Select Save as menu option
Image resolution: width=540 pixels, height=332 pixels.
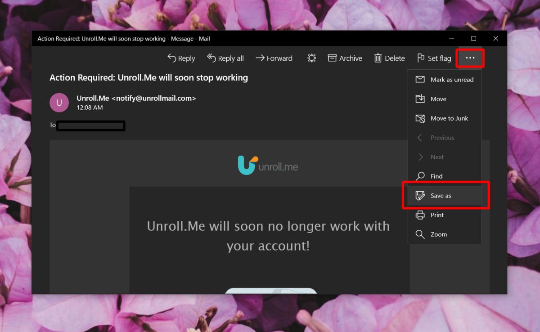click(445, 196)
